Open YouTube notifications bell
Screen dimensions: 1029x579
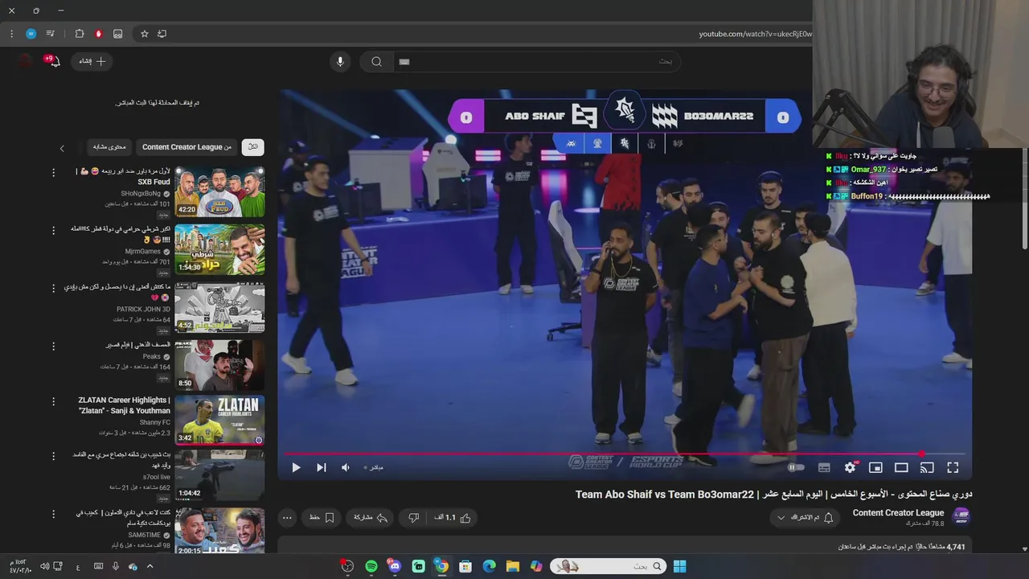tap(54, 61)
